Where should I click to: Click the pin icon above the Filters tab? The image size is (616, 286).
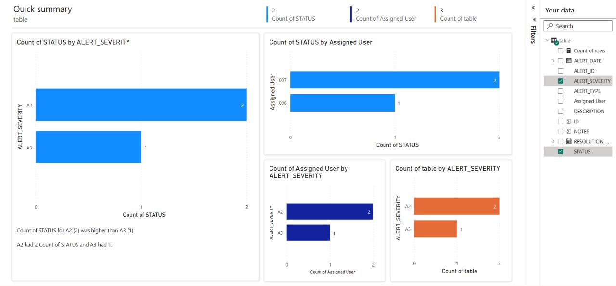(534, 19)
